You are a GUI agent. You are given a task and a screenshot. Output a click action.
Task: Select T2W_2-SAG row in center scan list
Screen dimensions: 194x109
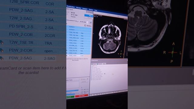79,43
